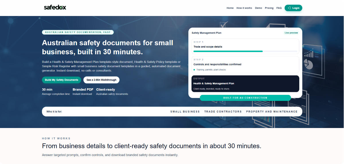Click Australian Safety Documentation, Fast badge

[78, 32]
